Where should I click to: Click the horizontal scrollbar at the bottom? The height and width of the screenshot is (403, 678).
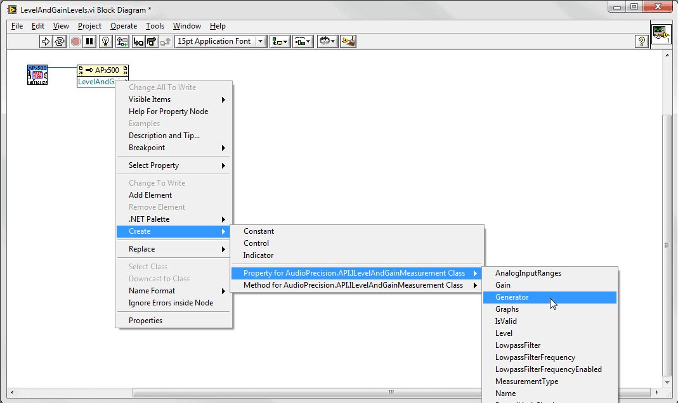point(336,392)
